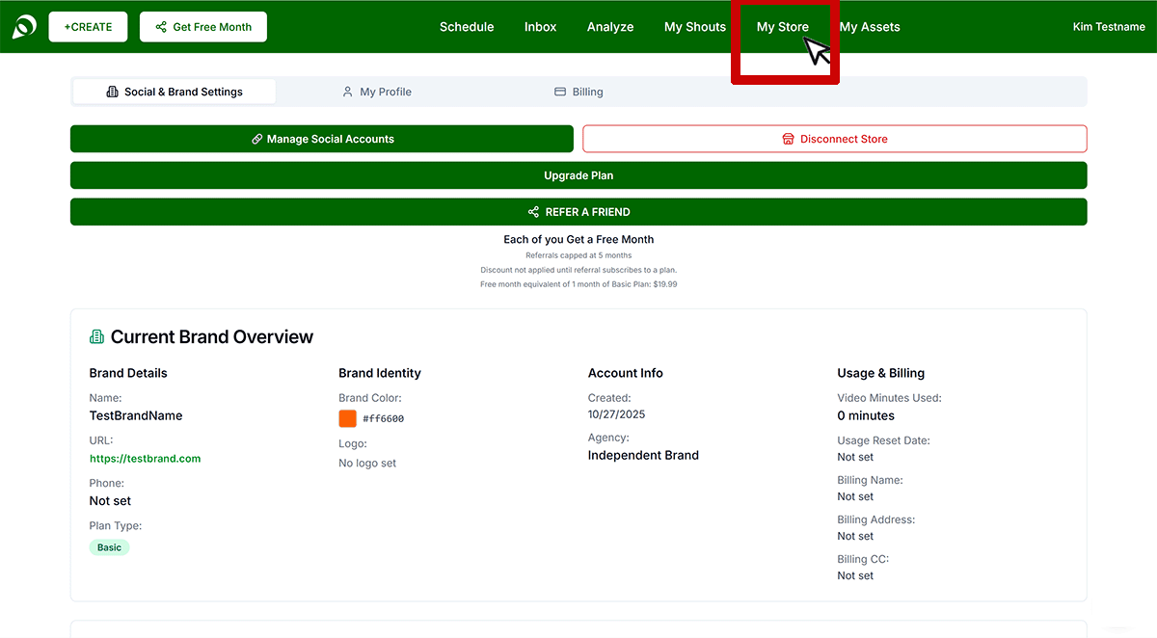Viewport: 1157px width, 638px height.
Task: Click the link icon on Manage Social Accounts
Action: click(x=256, y=139)
